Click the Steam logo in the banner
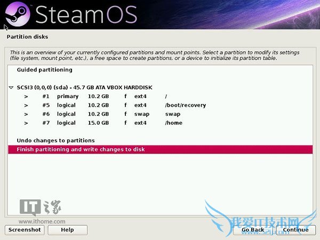This screenshot has width=320, height=240. pos(18,14)
